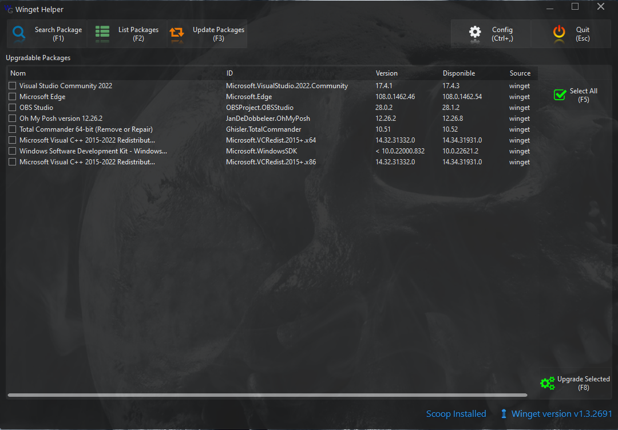Click the available version 17.4.3
Image resolution: width=618 pixels, height=430 pixels.
[x=451, y=86]
